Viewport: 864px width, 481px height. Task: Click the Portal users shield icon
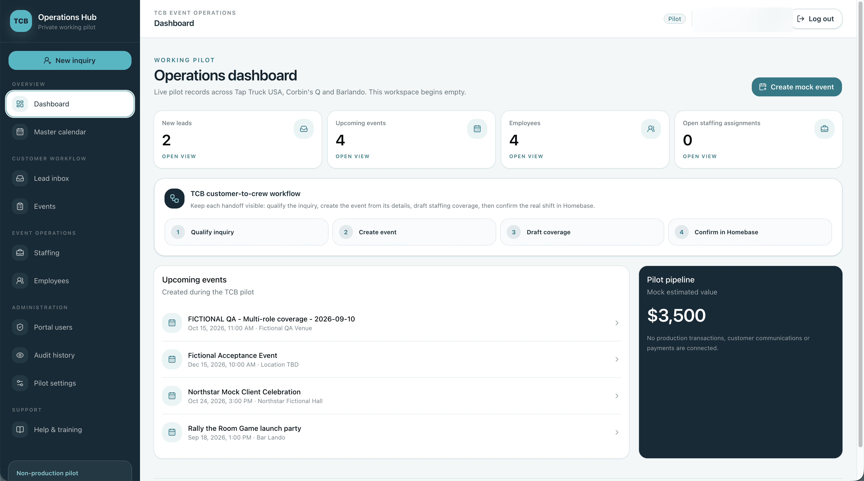(x=20, y=327)
